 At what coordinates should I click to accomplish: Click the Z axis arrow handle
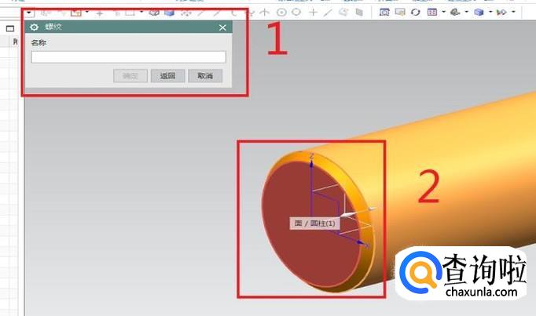pyautogui.click(x=311, y=163)
